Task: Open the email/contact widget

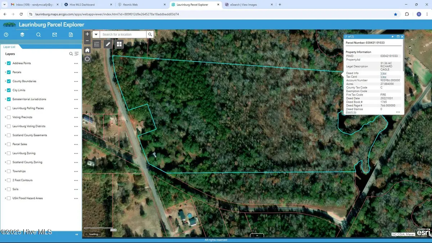Action: pyautogui.click(x=54, y=35)
